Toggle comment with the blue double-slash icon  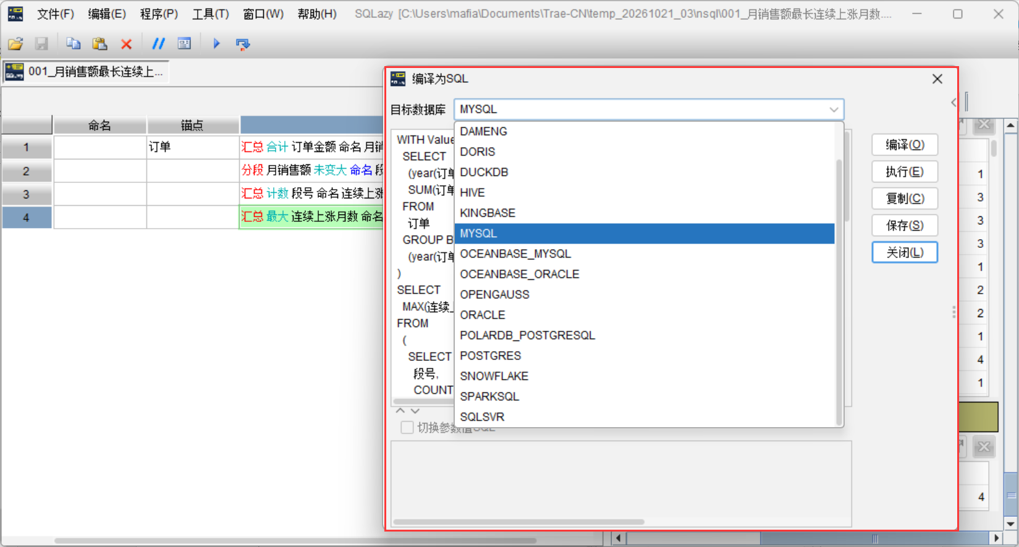(x=159, y=43)
